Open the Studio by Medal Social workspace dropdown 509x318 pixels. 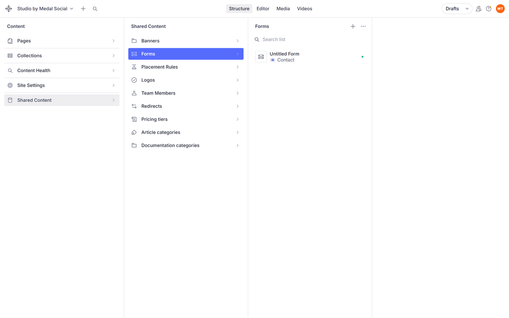point(45,8)
